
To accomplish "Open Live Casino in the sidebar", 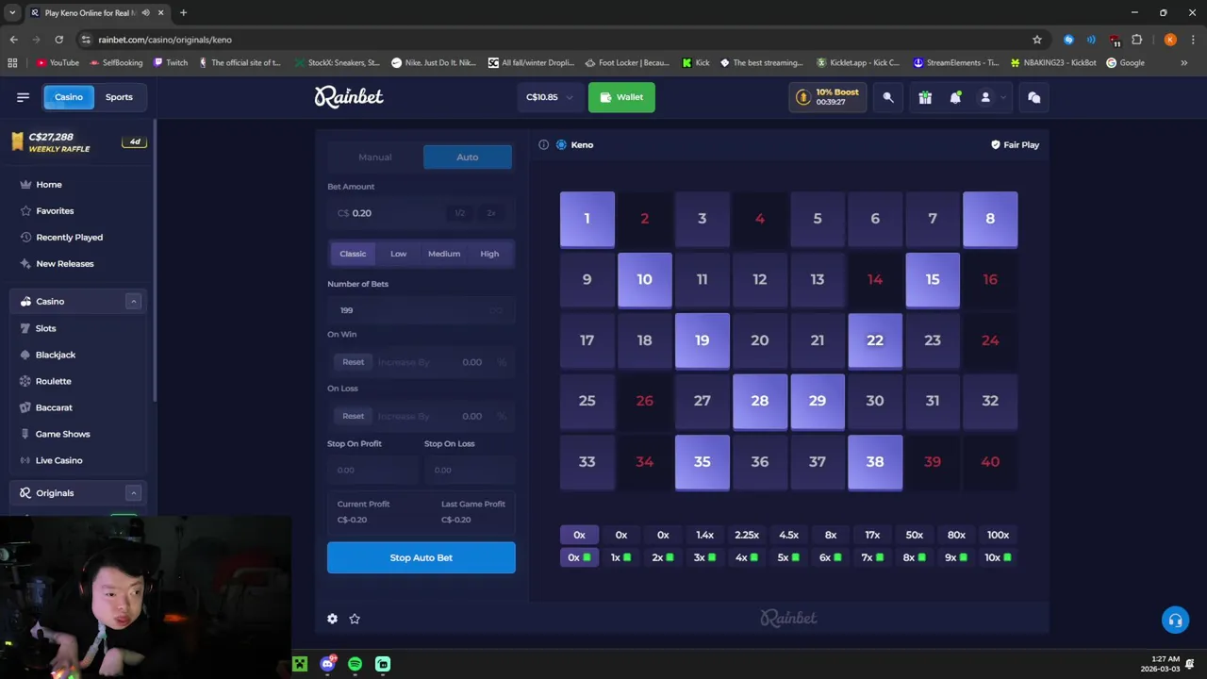I will [x=58, y=460].
